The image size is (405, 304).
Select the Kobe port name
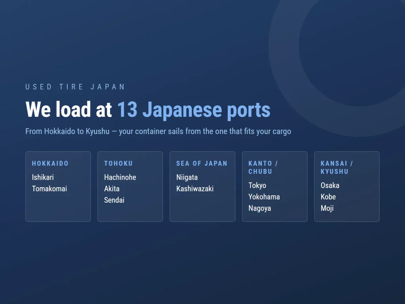328,197
